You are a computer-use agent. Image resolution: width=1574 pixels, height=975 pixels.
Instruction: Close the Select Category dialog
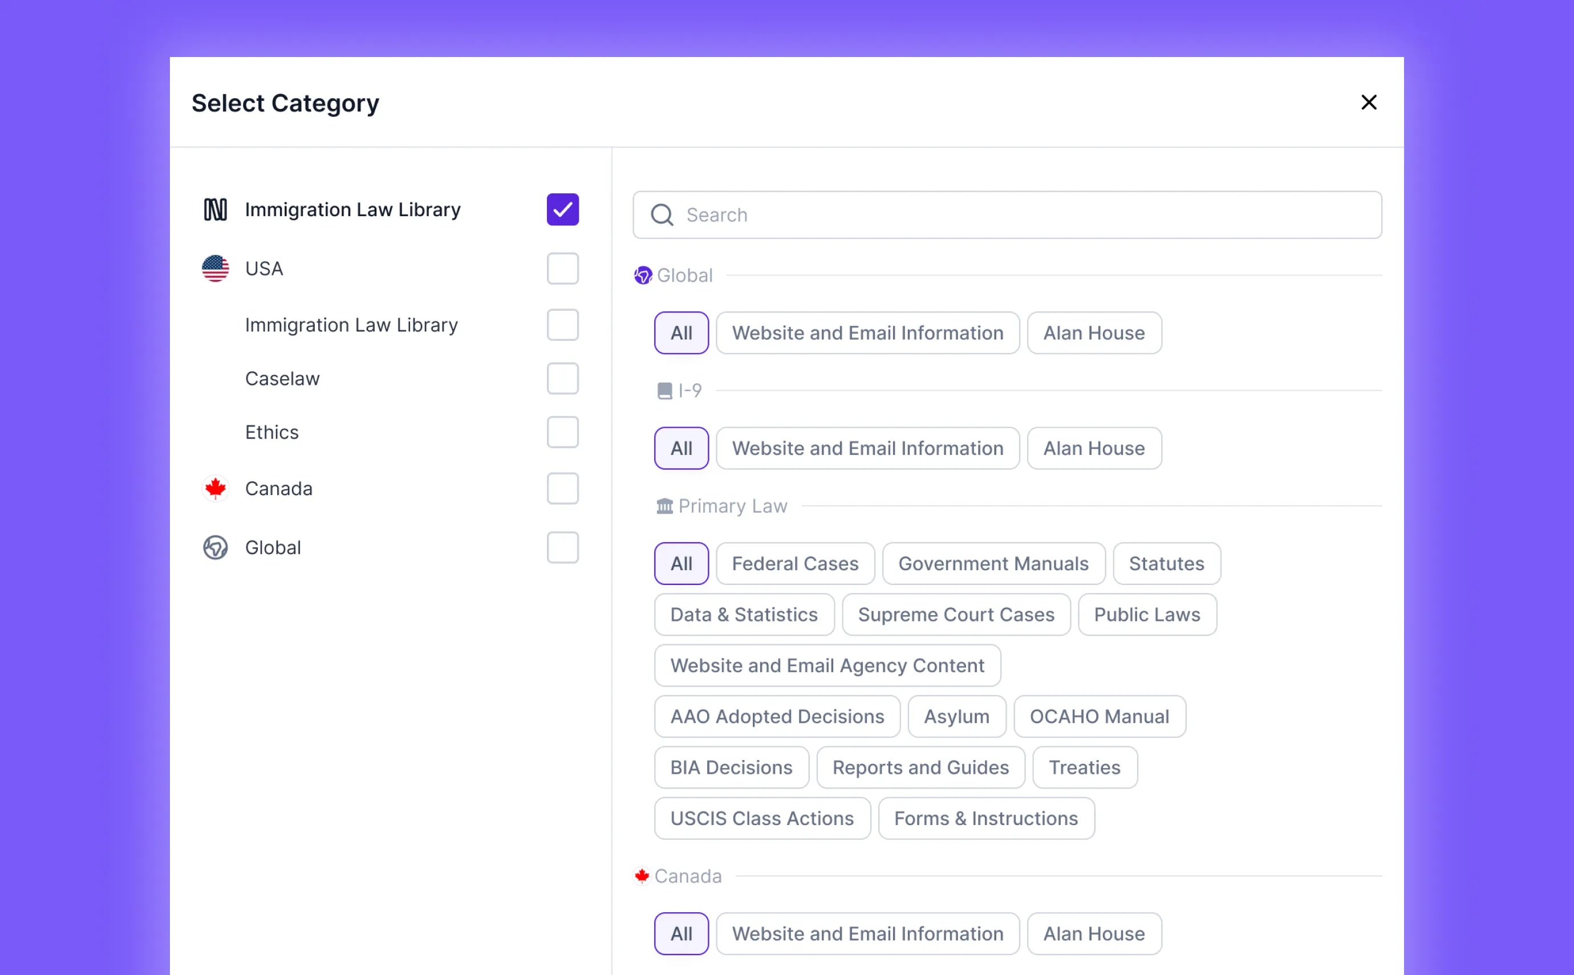(x=1368, y=102)
